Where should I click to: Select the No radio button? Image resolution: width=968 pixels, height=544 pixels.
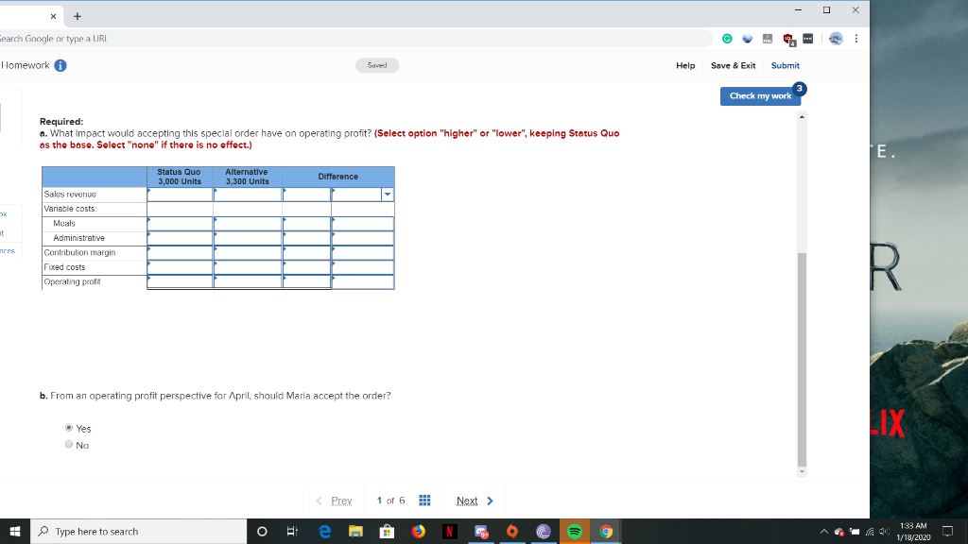(68, 444)
